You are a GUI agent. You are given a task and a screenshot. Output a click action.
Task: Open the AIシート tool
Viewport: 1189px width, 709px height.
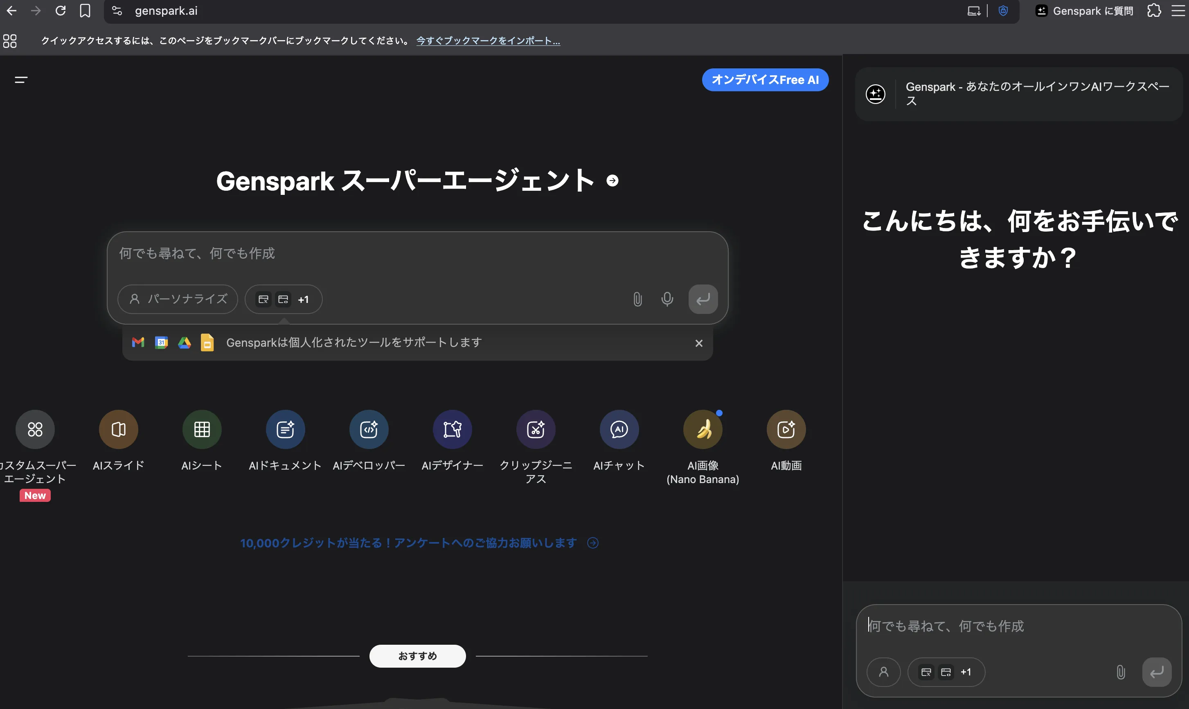(202, 429)
